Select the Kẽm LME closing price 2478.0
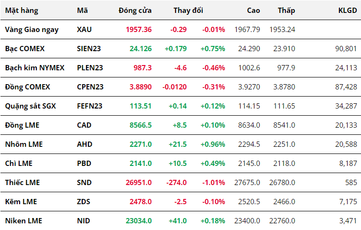361x230 pixels. tap(141, 201)
